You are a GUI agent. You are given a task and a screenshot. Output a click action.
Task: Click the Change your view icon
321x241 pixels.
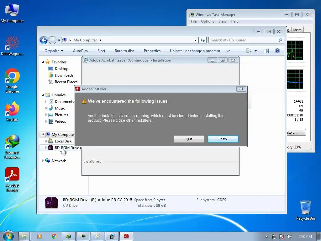point(249,51)
